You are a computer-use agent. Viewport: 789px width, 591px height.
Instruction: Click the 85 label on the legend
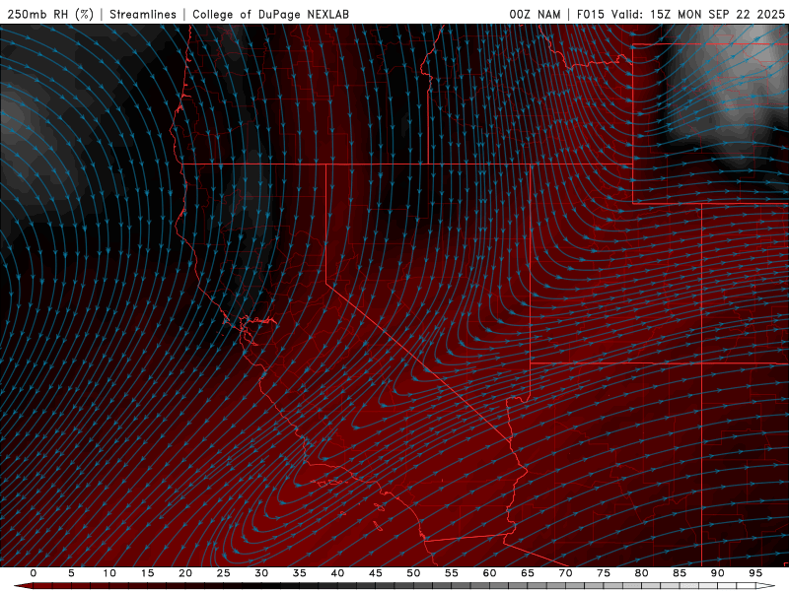(x=680, y=573)
